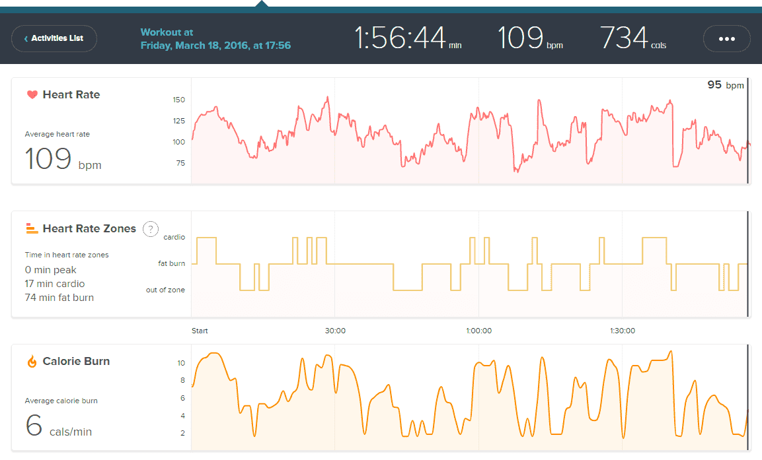Viewport: 762px width, 460px height.
Task: Click the orange Heart Rate Zones bars icon
Action: [x=32, y=228]
